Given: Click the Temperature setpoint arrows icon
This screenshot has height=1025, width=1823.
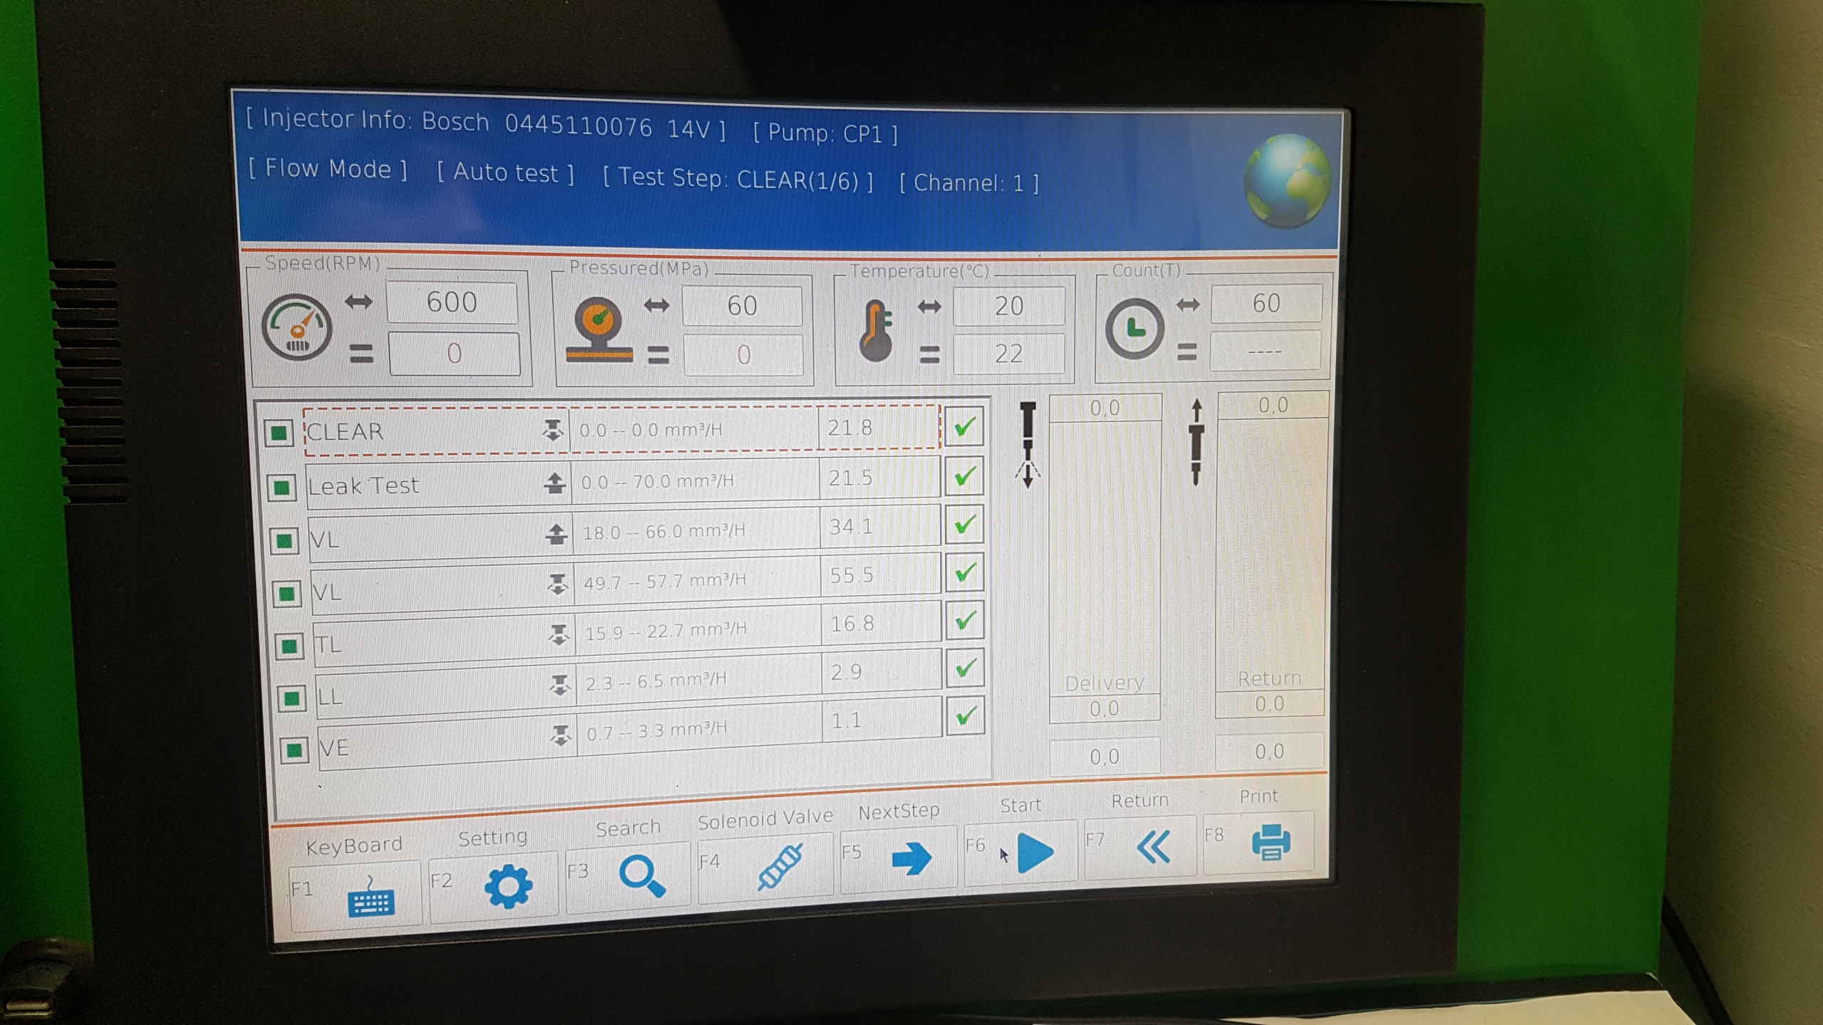Looking at the screenshot, I should pos(929,307).
